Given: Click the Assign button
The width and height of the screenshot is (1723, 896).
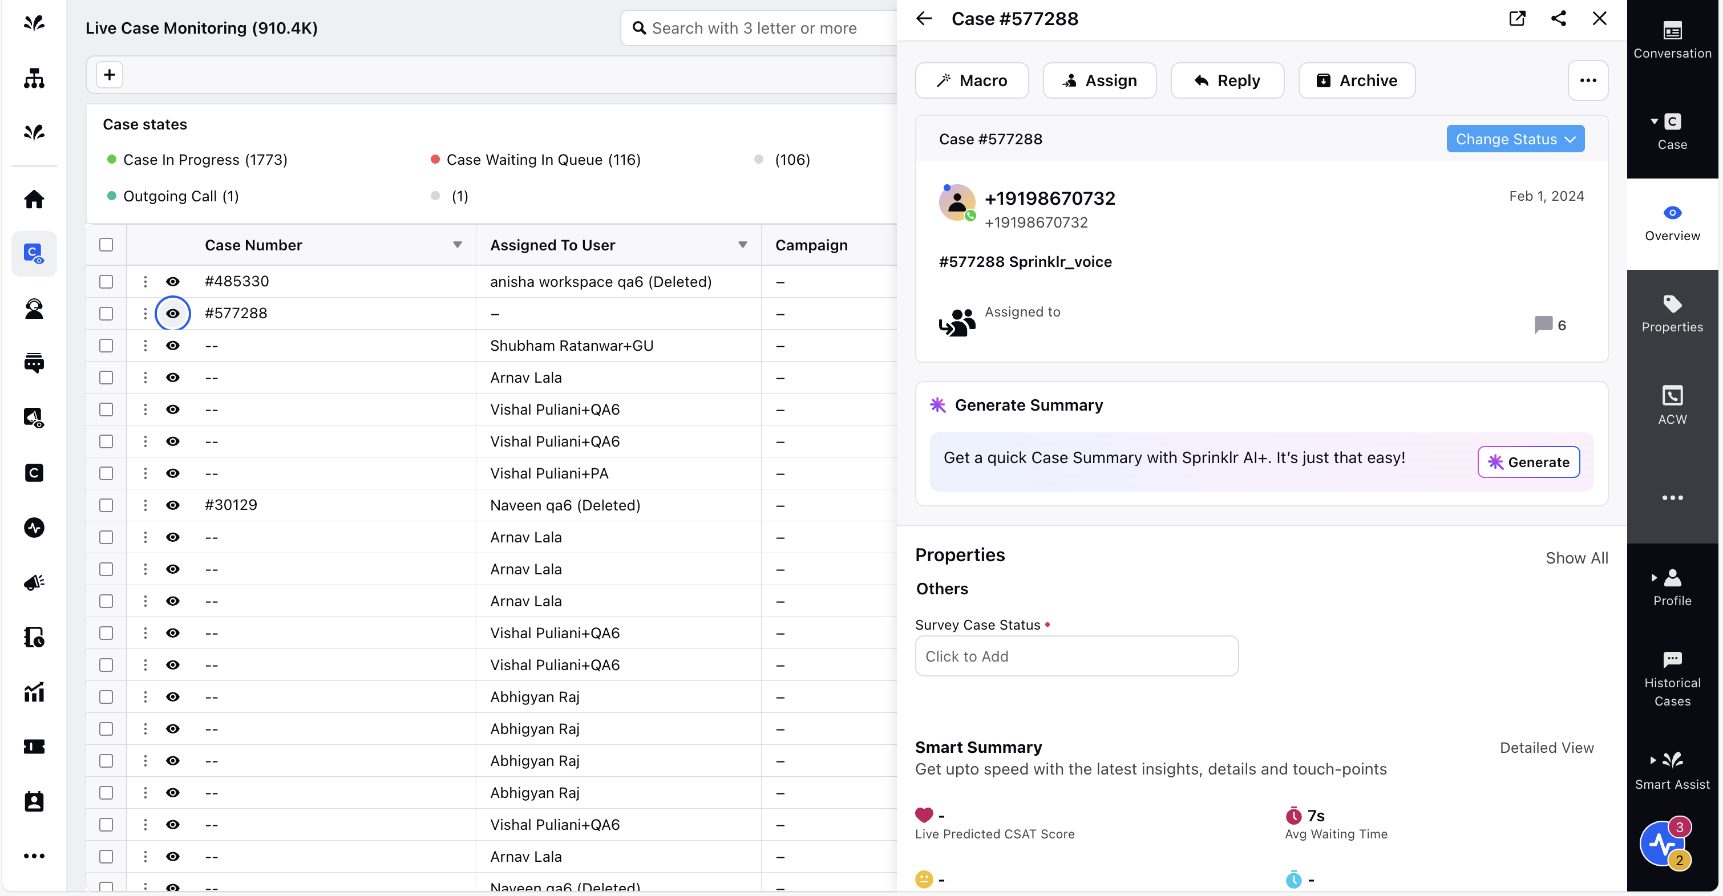Looking at the screenshot, I should pos(1099,80).
